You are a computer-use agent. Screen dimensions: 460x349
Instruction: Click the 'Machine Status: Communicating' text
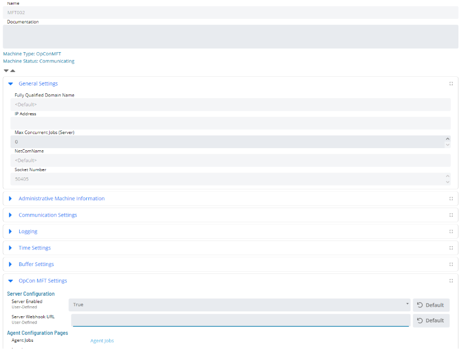(x=39, y=61)
